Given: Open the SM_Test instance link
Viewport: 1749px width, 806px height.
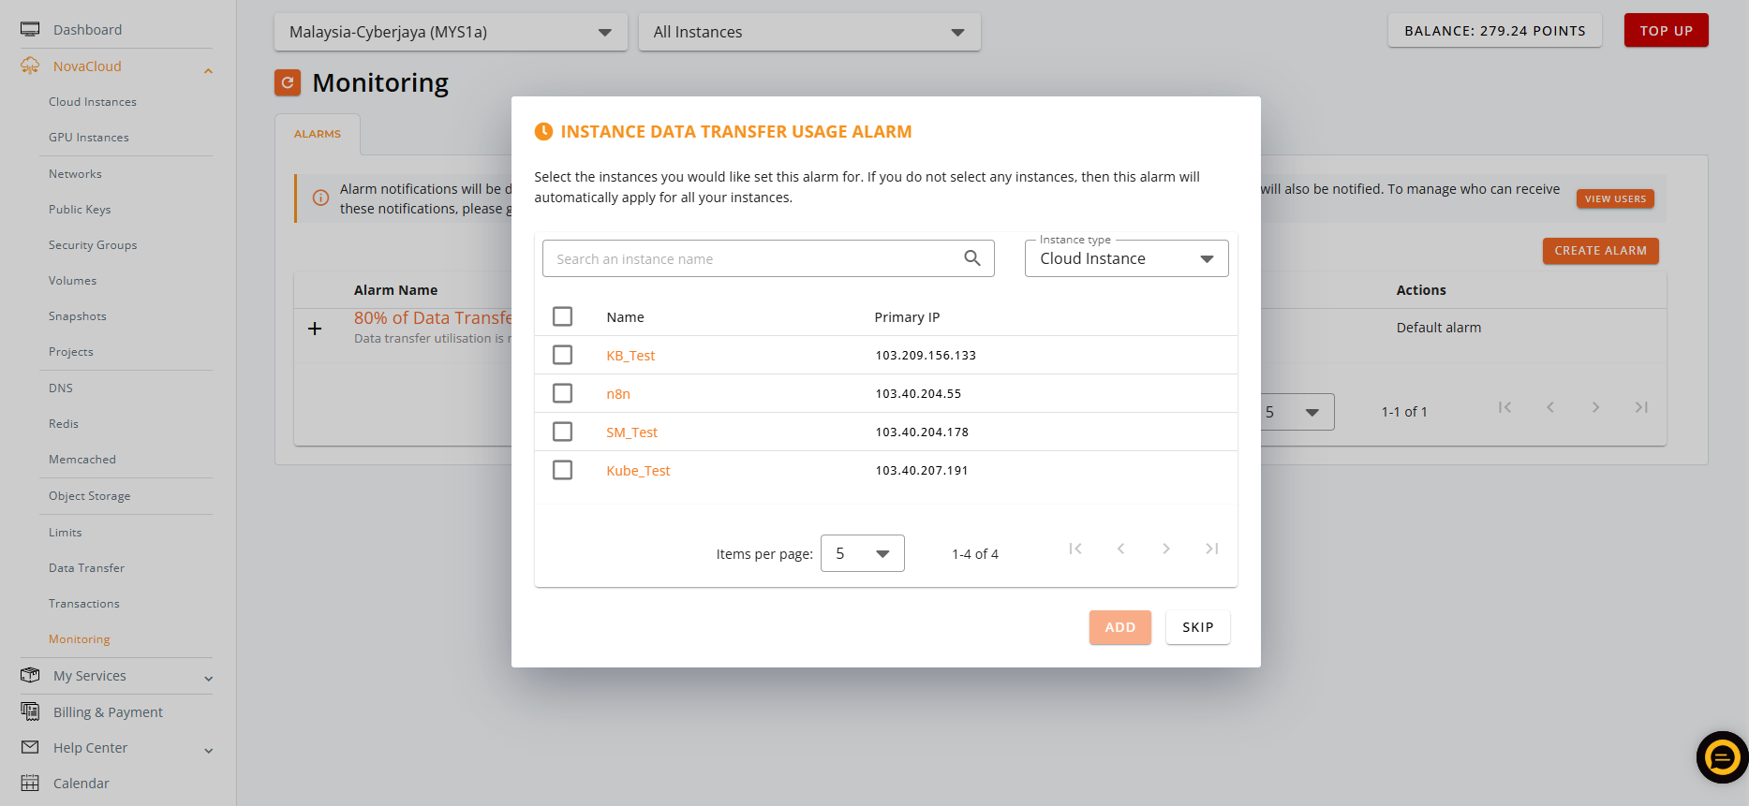Looking at the screenshot, I should point(632,432).
